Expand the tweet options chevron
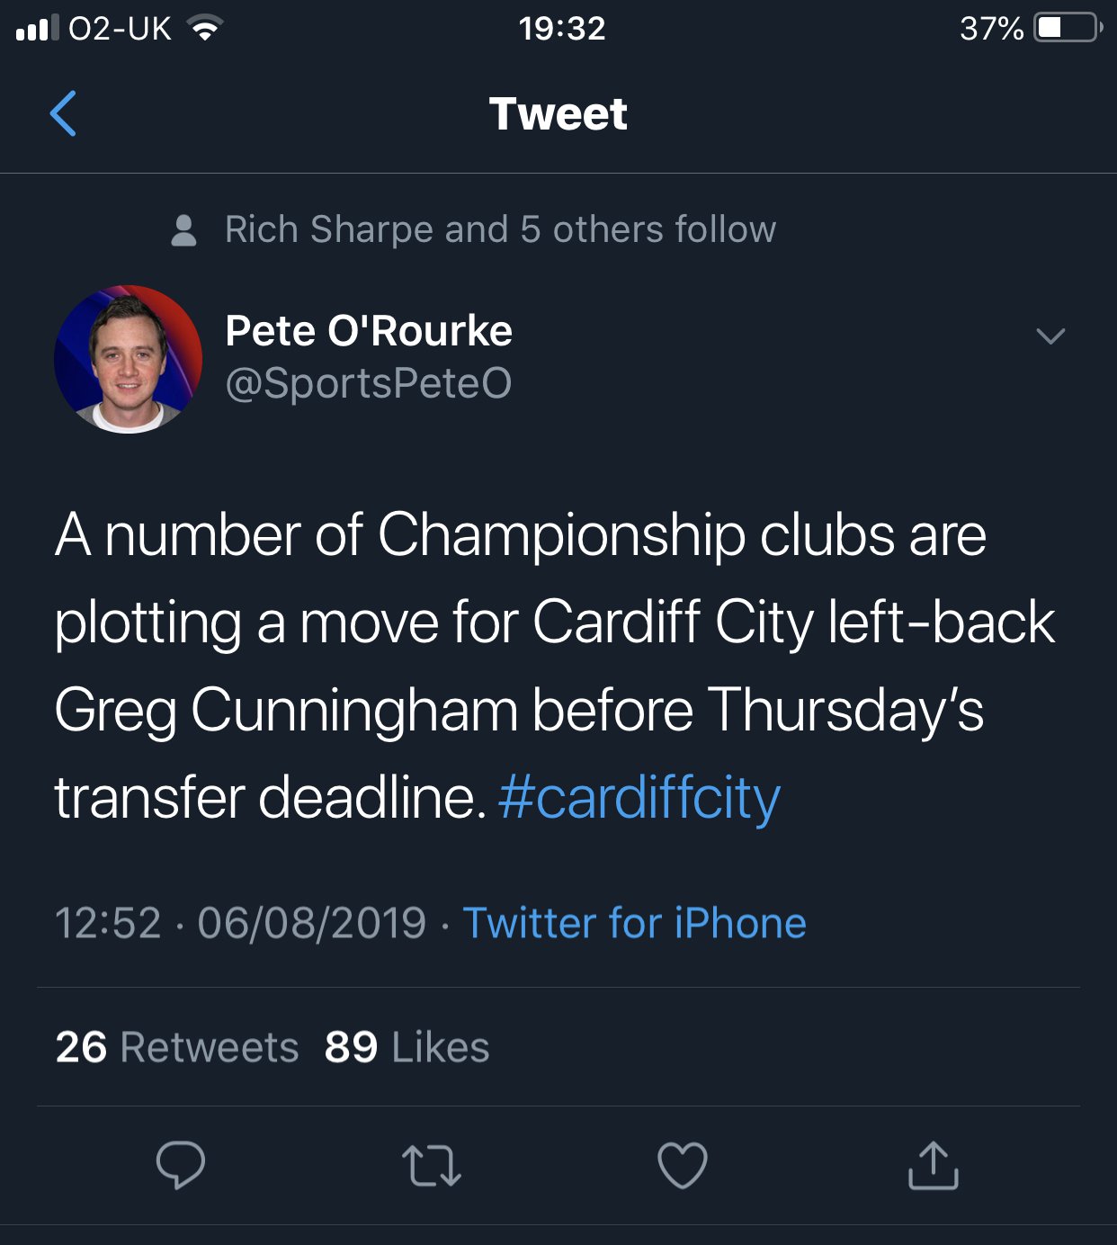Screen dimensions: 1117x1245 tap(1050, 336)
